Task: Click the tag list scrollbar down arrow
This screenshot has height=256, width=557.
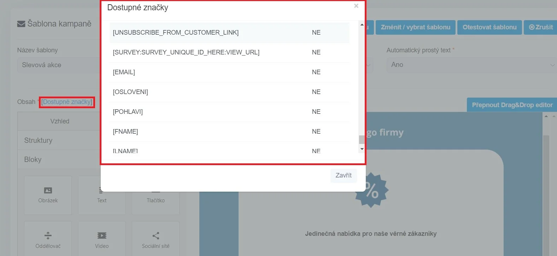Action: [362, 149]
